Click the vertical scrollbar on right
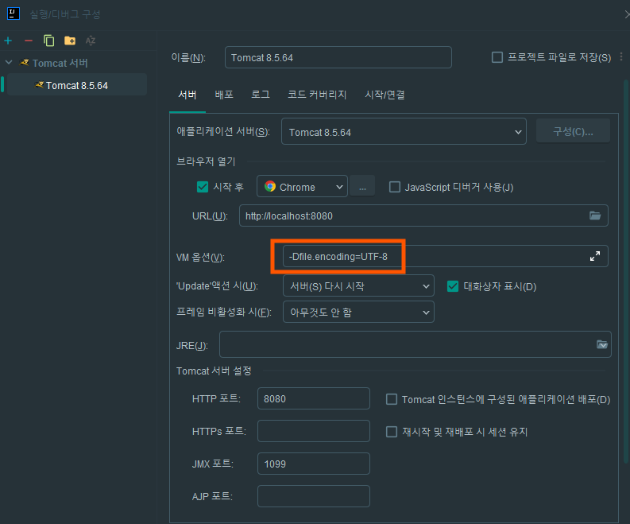630x524 pixels. pos(626,272)
